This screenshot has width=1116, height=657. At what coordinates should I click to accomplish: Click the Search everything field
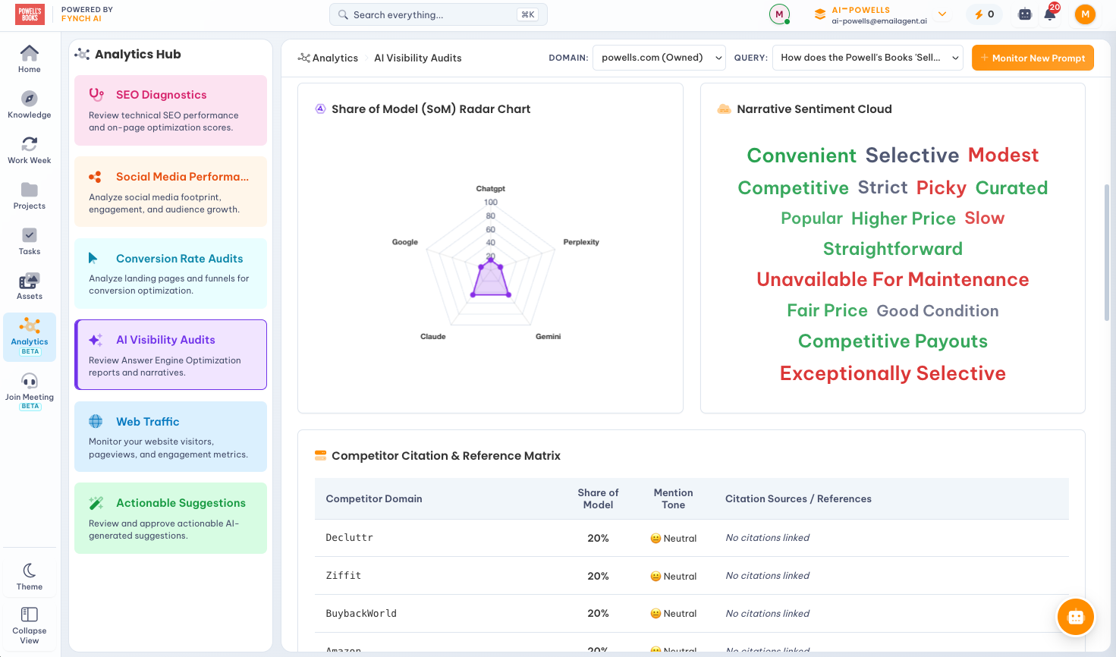(x=438, y=14)
